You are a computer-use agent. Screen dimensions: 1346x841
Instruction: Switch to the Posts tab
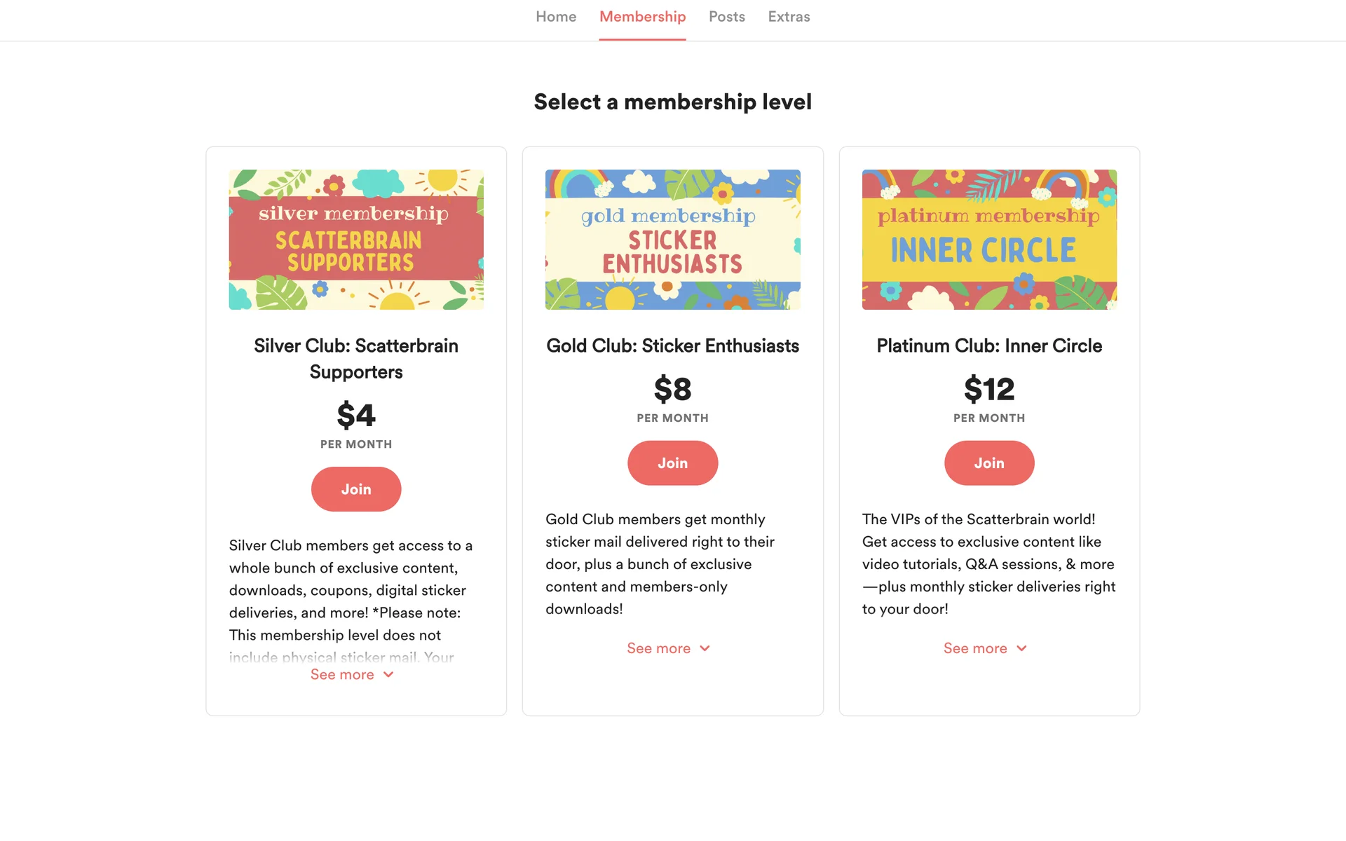click(x=726, y=17)
